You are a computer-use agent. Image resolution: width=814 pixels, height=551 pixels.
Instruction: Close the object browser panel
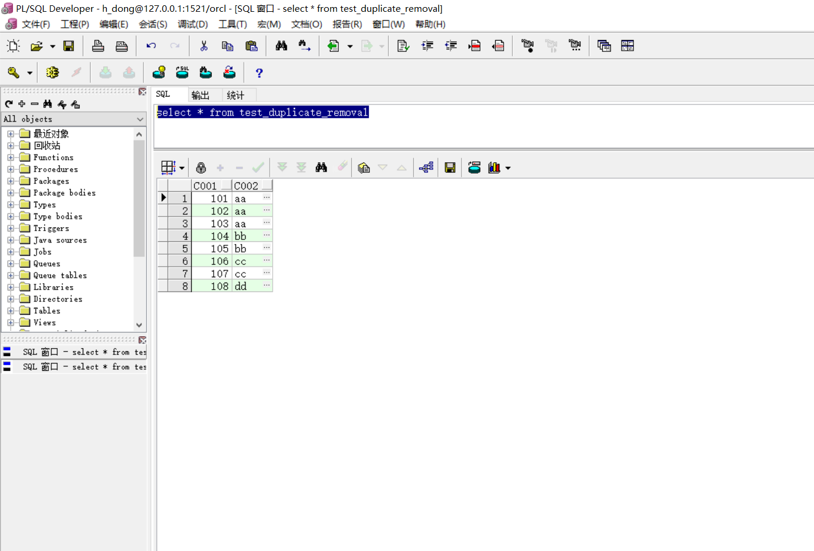[x=142, y=91]
